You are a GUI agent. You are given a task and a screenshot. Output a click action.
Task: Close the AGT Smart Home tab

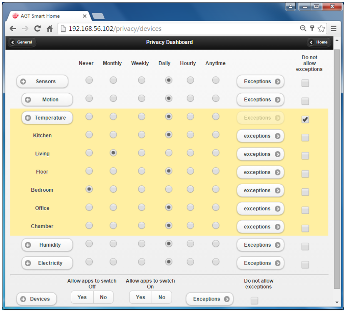click(x=84, y=16)
